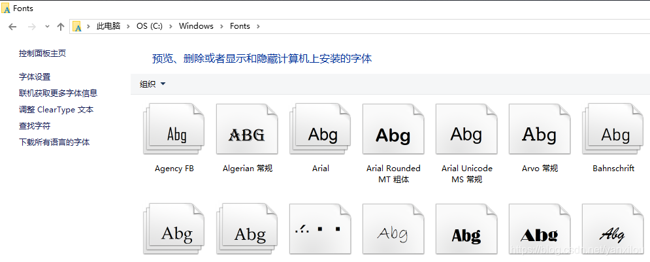Click the Arial font name label
The image size is (650, 262).
(x=321, y=169)
